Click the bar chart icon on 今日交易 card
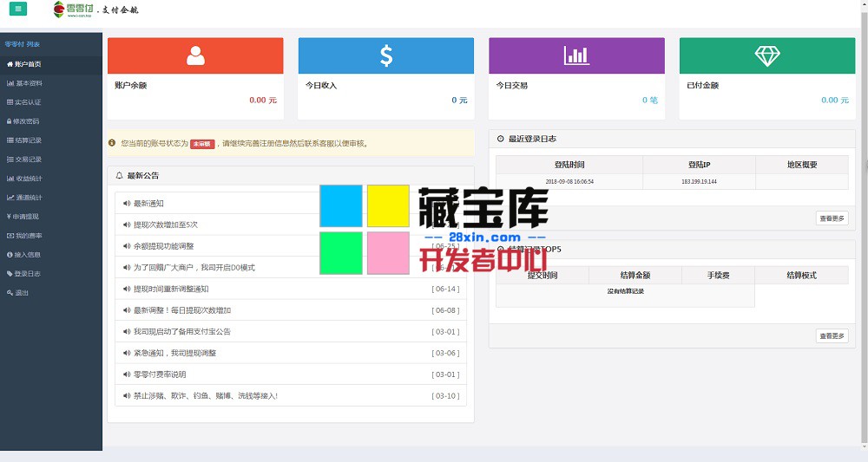Screen dimensions: 868x462 coord(576,55)
